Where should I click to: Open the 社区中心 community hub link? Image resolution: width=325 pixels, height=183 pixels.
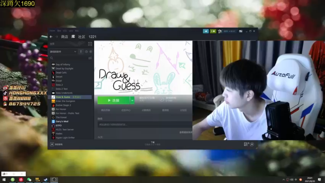pyautogui.click(x=126, y=110)
